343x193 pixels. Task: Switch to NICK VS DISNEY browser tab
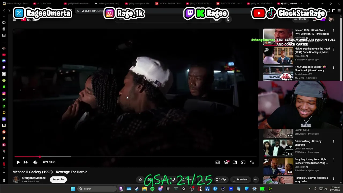[168, 3]
